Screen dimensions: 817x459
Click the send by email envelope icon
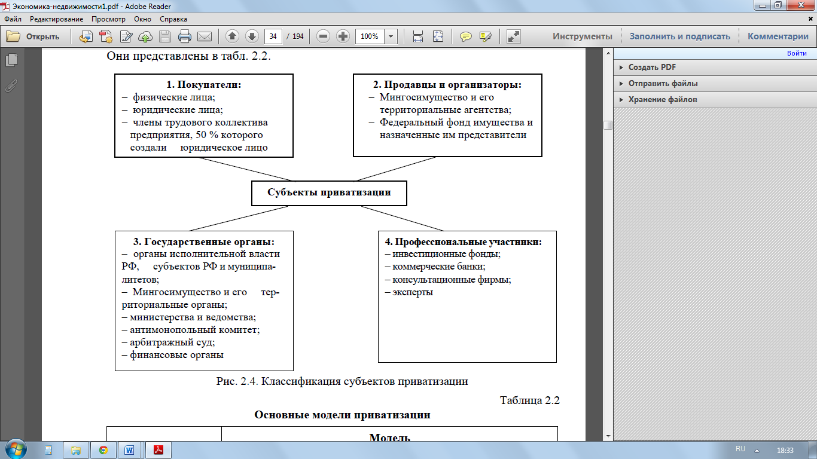pos(205,36)
